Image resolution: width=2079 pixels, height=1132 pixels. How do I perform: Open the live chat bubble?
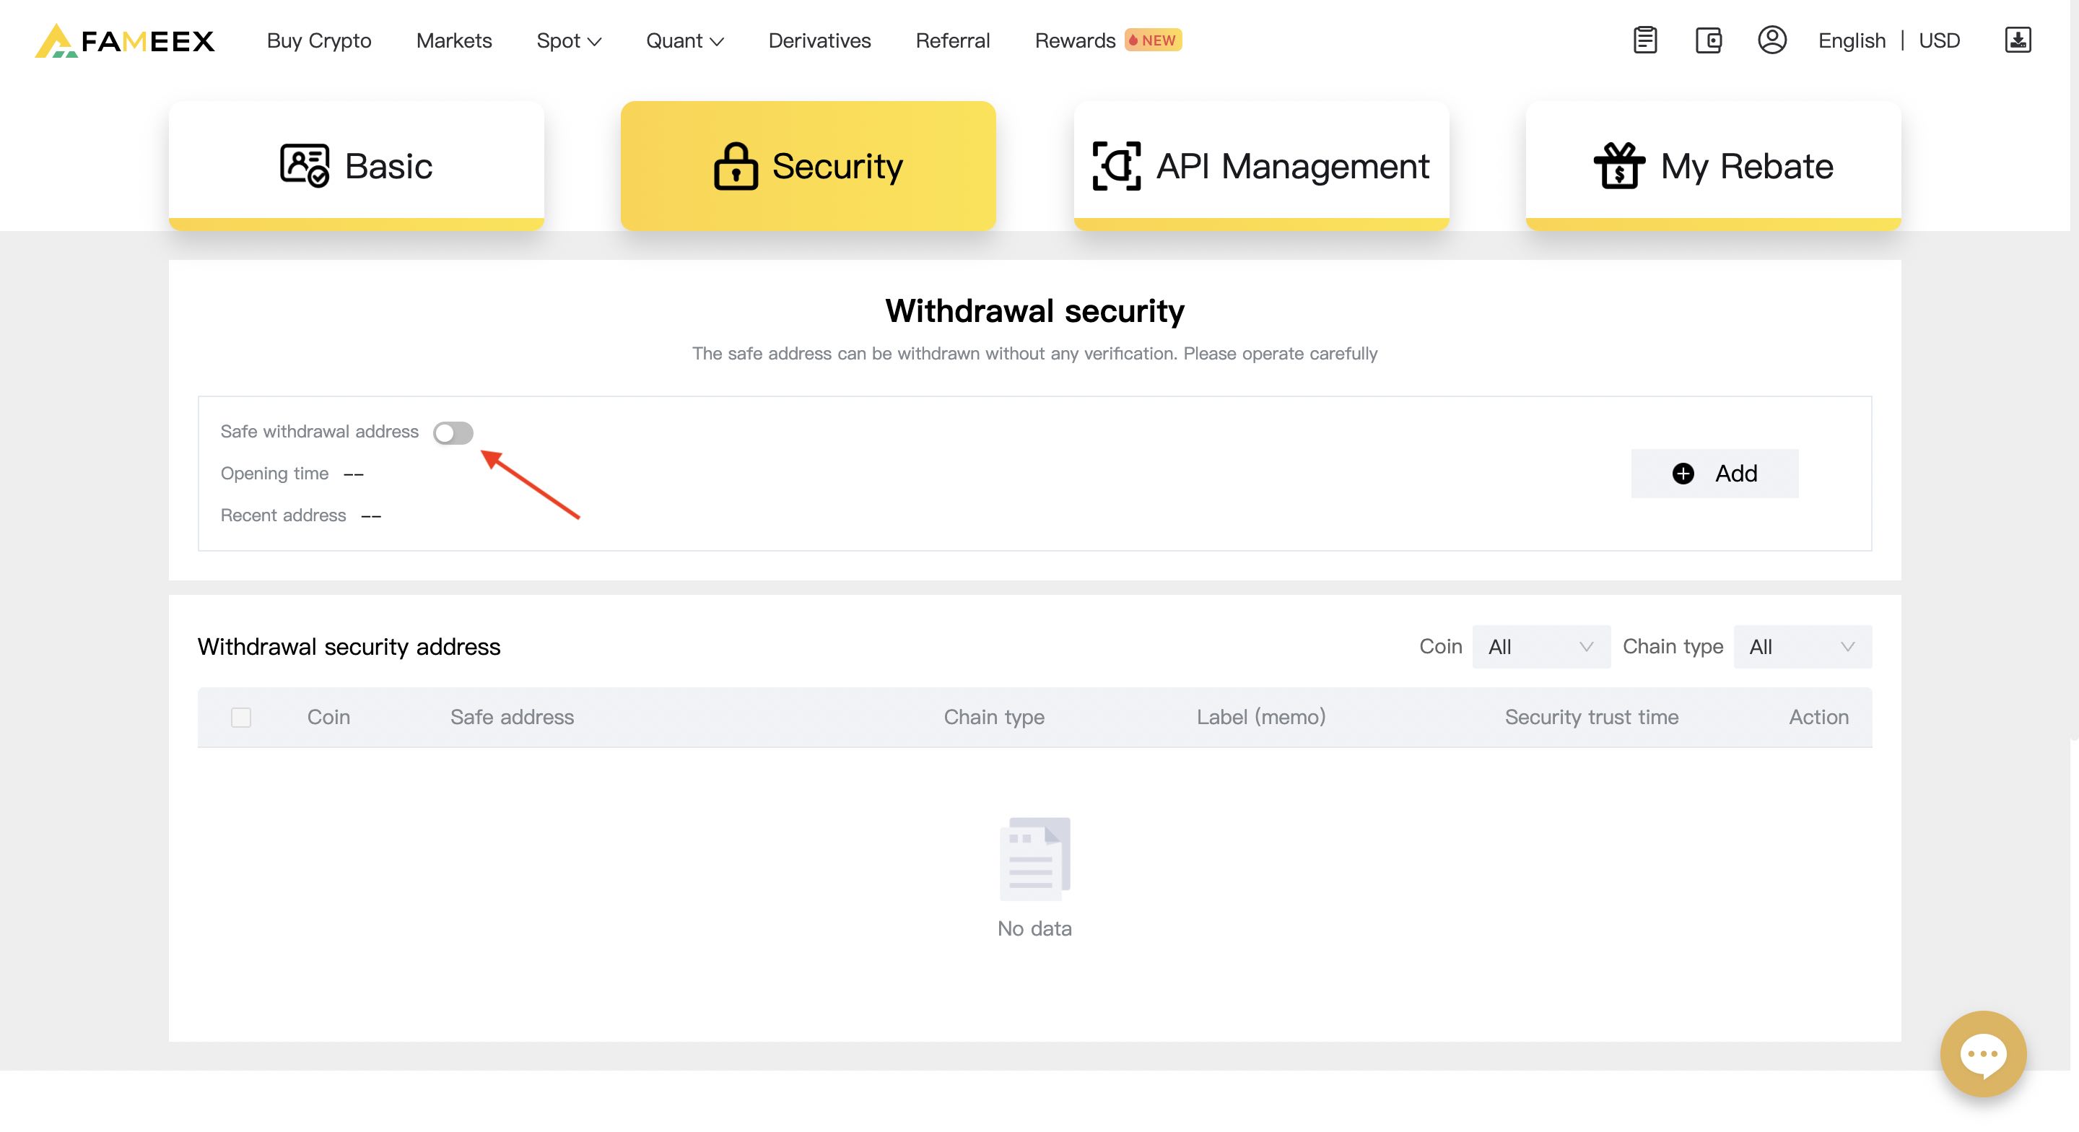[x=1983, y=1054]
